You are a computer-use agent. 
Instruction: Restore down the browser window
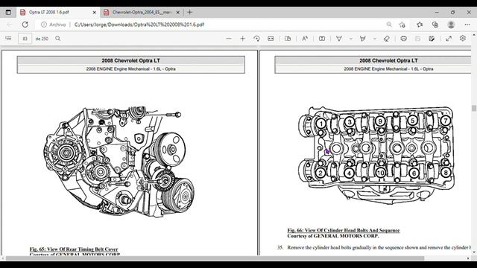[x=452, y=12]
